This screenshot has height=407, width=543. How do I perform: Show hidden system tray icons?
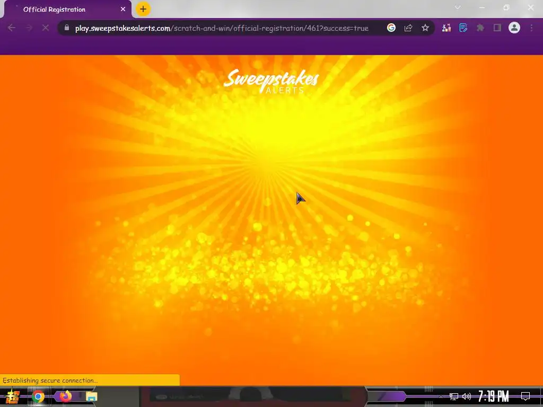point(441,396)
